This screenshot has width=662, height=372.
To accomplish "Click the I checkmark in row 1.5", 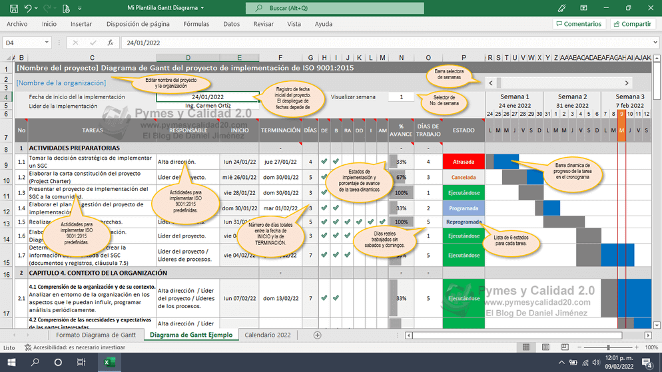I will pos(371,222).
